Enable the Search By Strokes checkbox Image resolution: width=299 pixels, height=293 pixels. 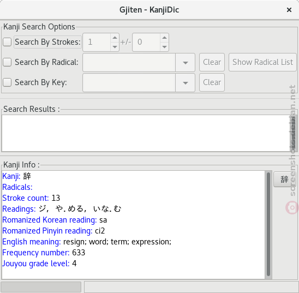click(x=7, y=42)
